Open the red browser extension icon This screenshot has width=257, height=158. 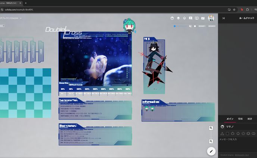coord(242,10)
